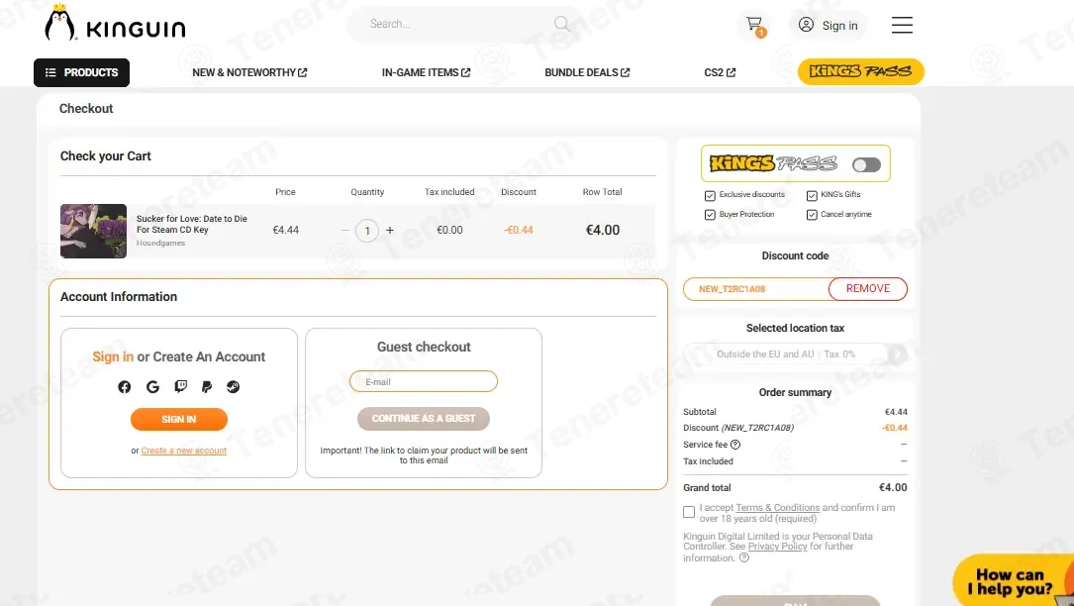Open IN-GAME ITEMS menu item
Viewport: 1074px width, 606px height.
tap(426, 72)
